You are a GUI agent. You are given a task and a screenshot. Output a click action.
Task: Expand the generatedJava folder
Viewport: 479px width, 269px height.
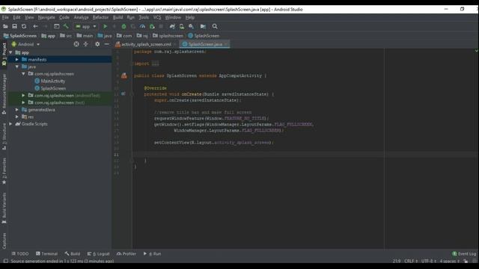coord(17,110)
